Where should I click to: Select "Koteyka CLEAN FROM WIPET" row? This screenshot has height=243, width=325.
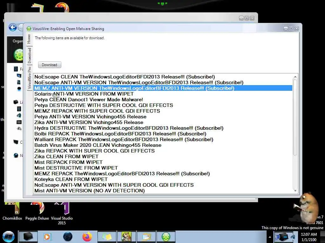[x=163, y=179]
